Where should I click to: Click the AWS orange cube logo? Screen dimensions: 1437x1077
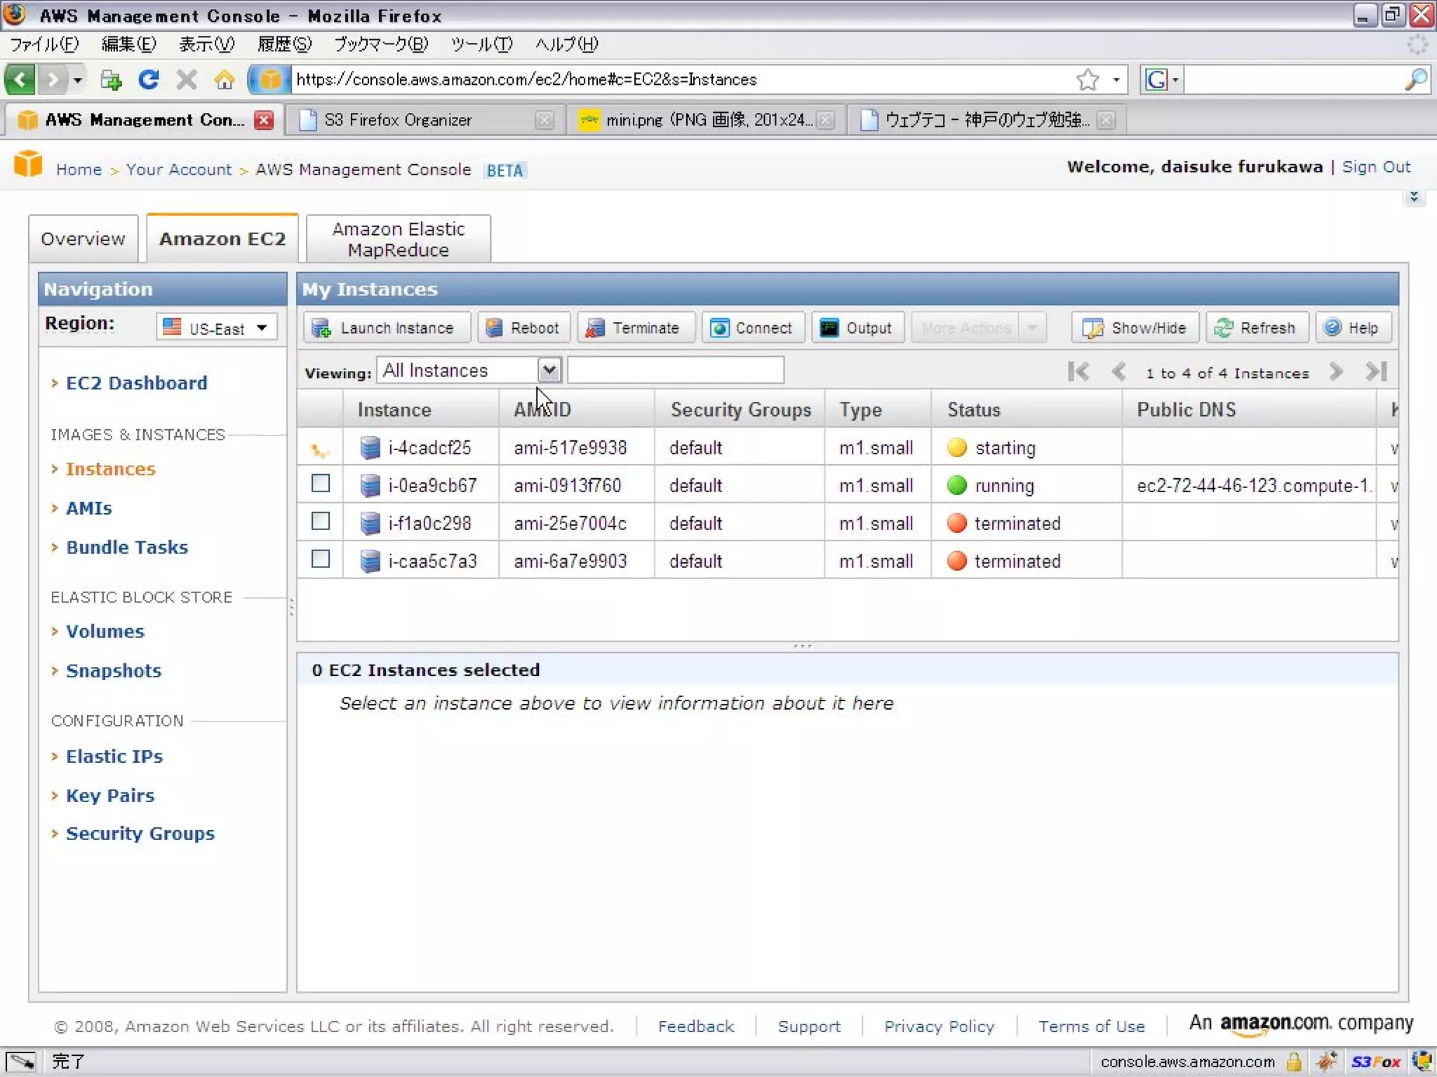coord(28,164)
